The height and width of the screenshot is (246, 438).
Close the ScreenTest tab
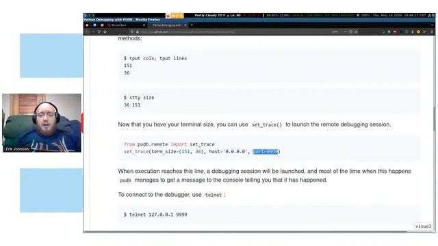click(144, 25)
